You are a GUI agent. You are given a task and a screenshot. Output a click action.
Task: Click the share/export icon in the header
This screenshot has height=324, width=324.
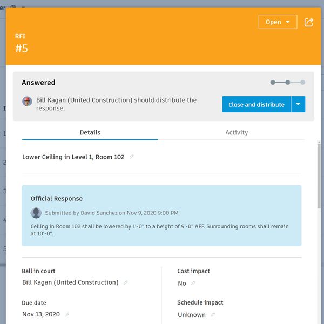coord(309,22)
